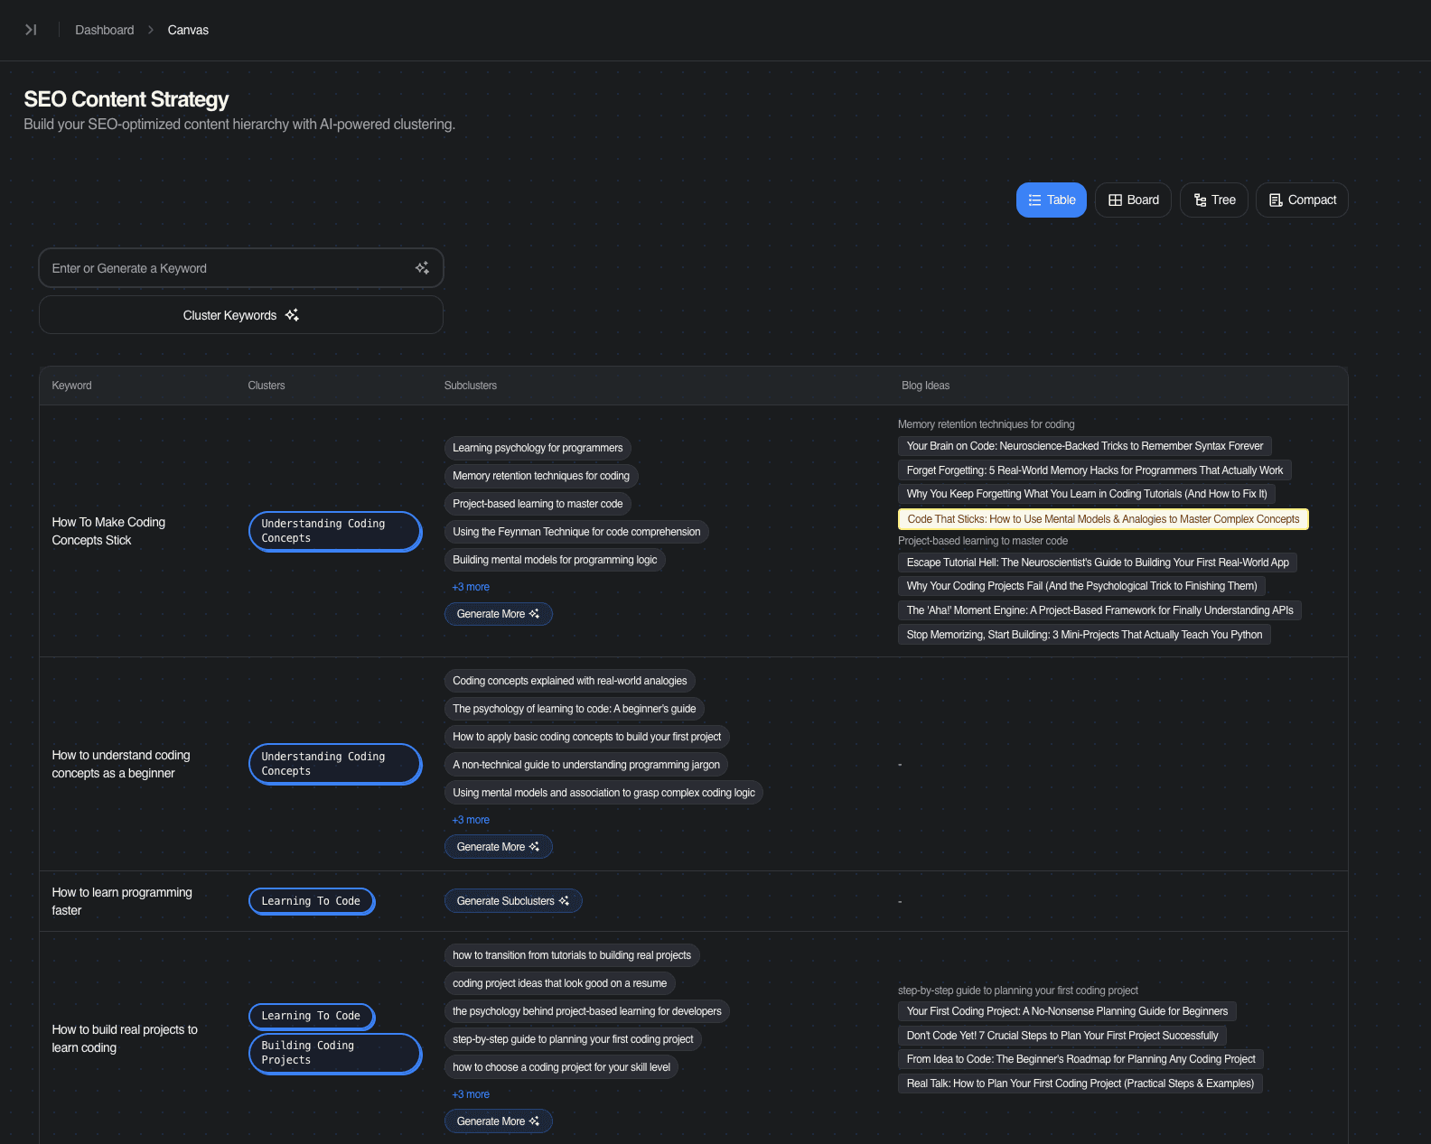This screenshot has width=1431, height=1144.
Task: Click sparkle icon on Cluster Keywords
Action: tap(292, 315)
